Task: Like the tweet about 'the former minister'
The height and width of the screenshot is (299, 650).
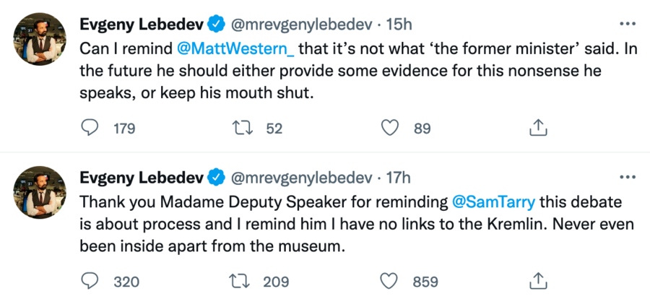Action: (x=390, y=128)
